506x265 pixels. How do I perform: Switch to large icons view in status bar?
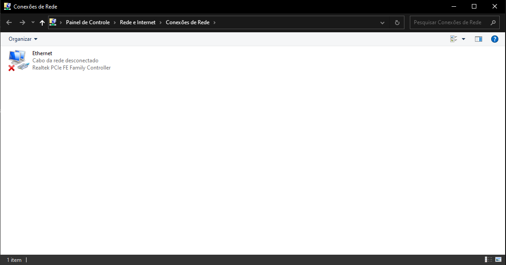498,260
